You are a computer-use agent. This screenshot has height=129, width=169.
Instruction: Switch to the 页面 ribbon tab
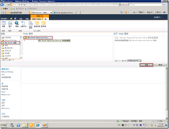[x=27, y=19]
